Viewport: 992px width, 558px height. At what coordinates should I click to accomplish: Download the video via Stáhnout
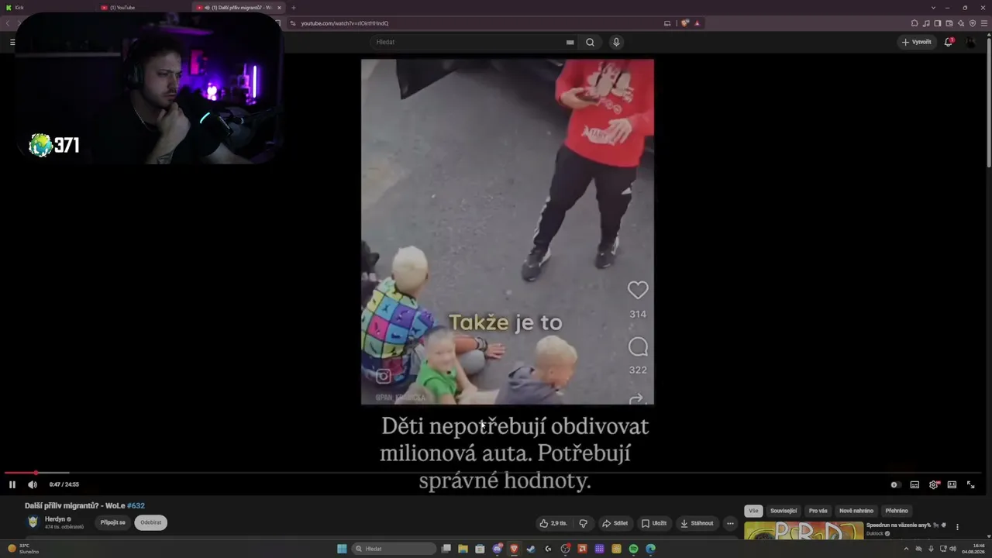point(697,523)
